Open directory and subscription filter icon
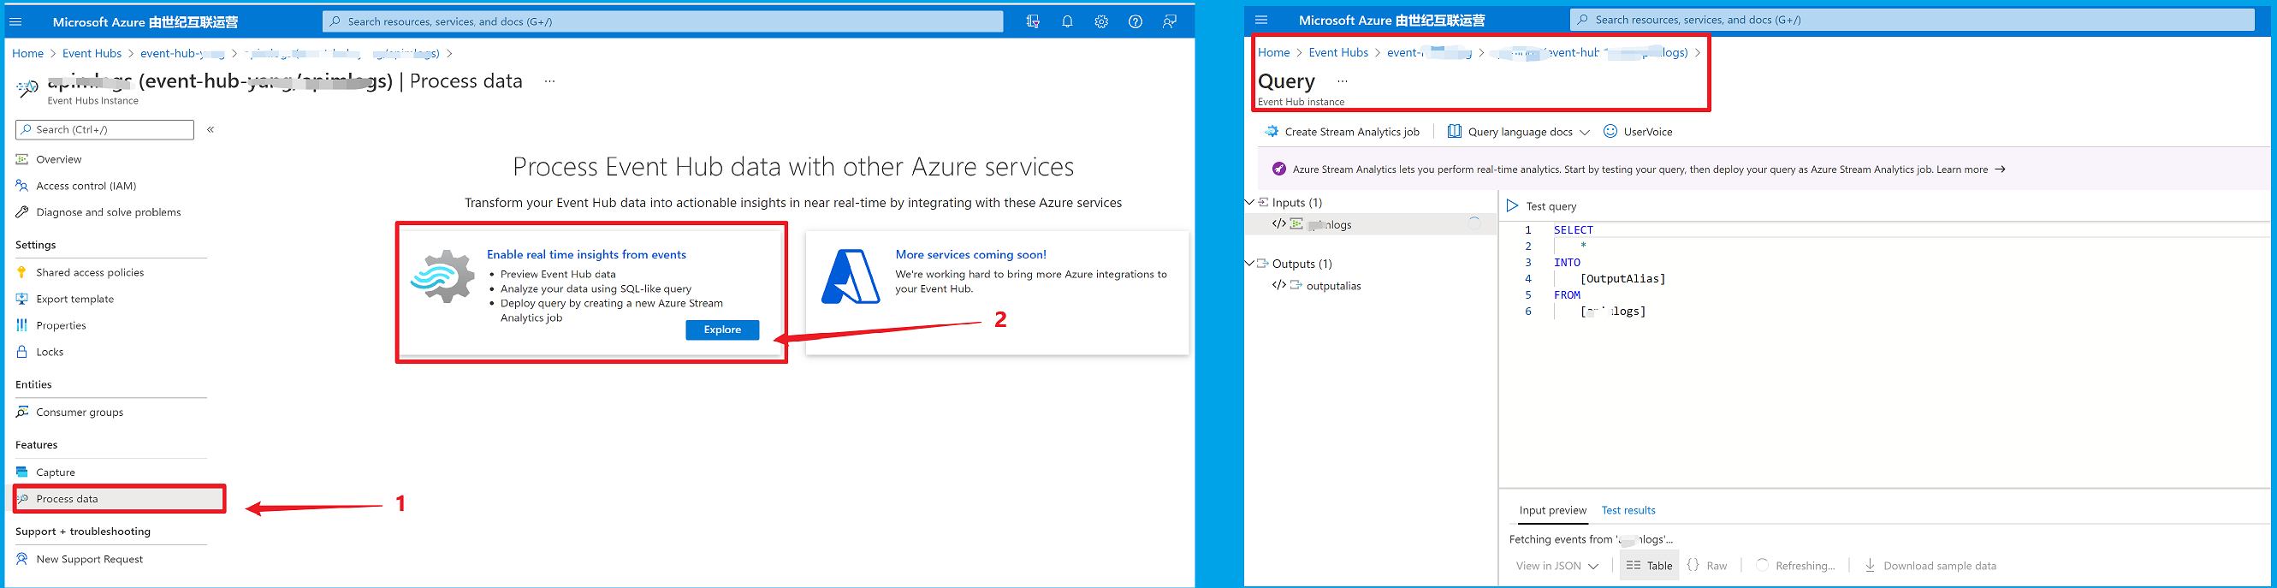This screenshot has width=2277, height=588. pyautogui.click(x=1033, y=21)
